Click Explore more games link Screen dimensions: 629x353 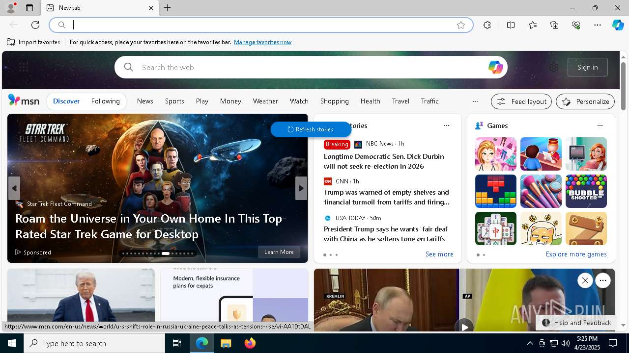tap(576, 254)
